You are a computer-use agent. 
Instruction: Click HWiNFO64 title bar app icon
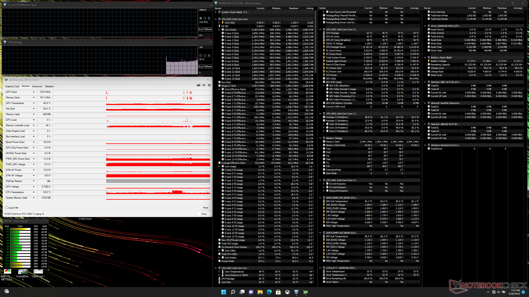(x=216, y=3)
